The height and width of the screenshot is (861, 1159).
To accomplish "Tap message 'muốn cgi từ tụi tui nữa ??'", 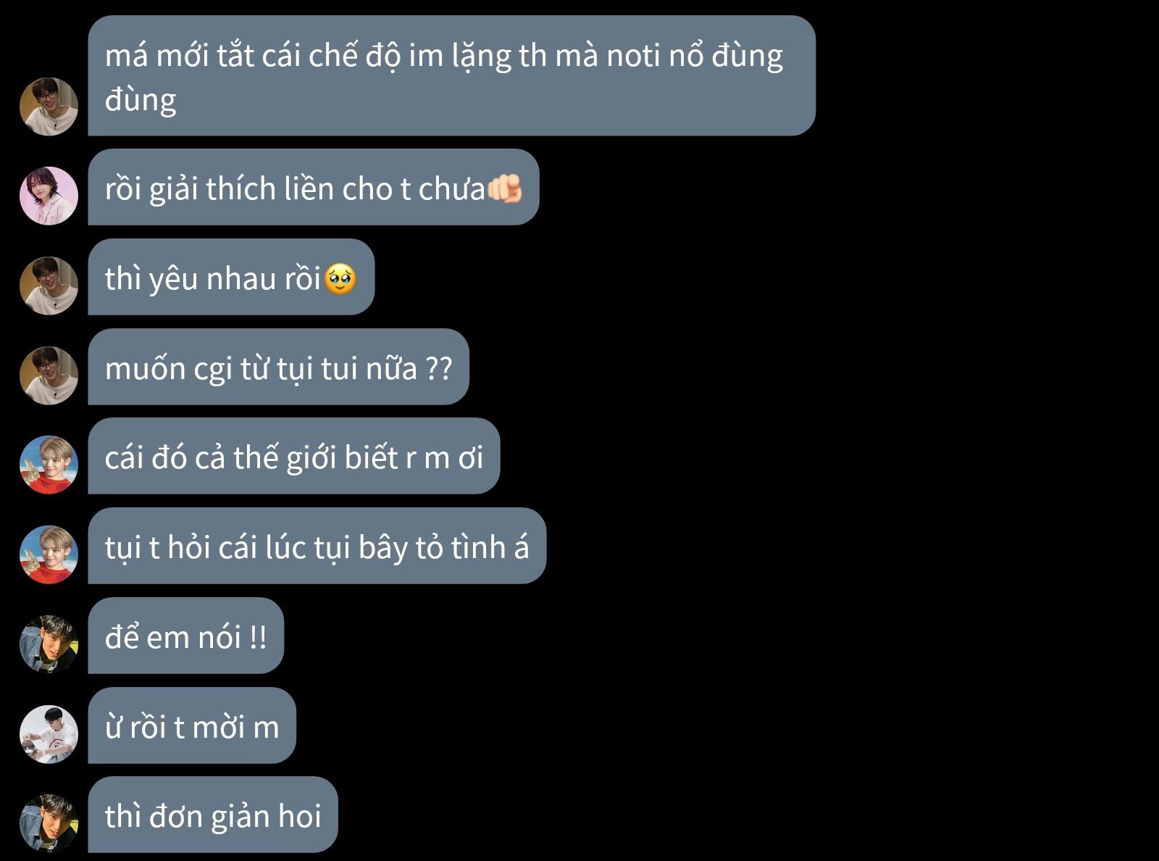I will click(x=278, y=367).
